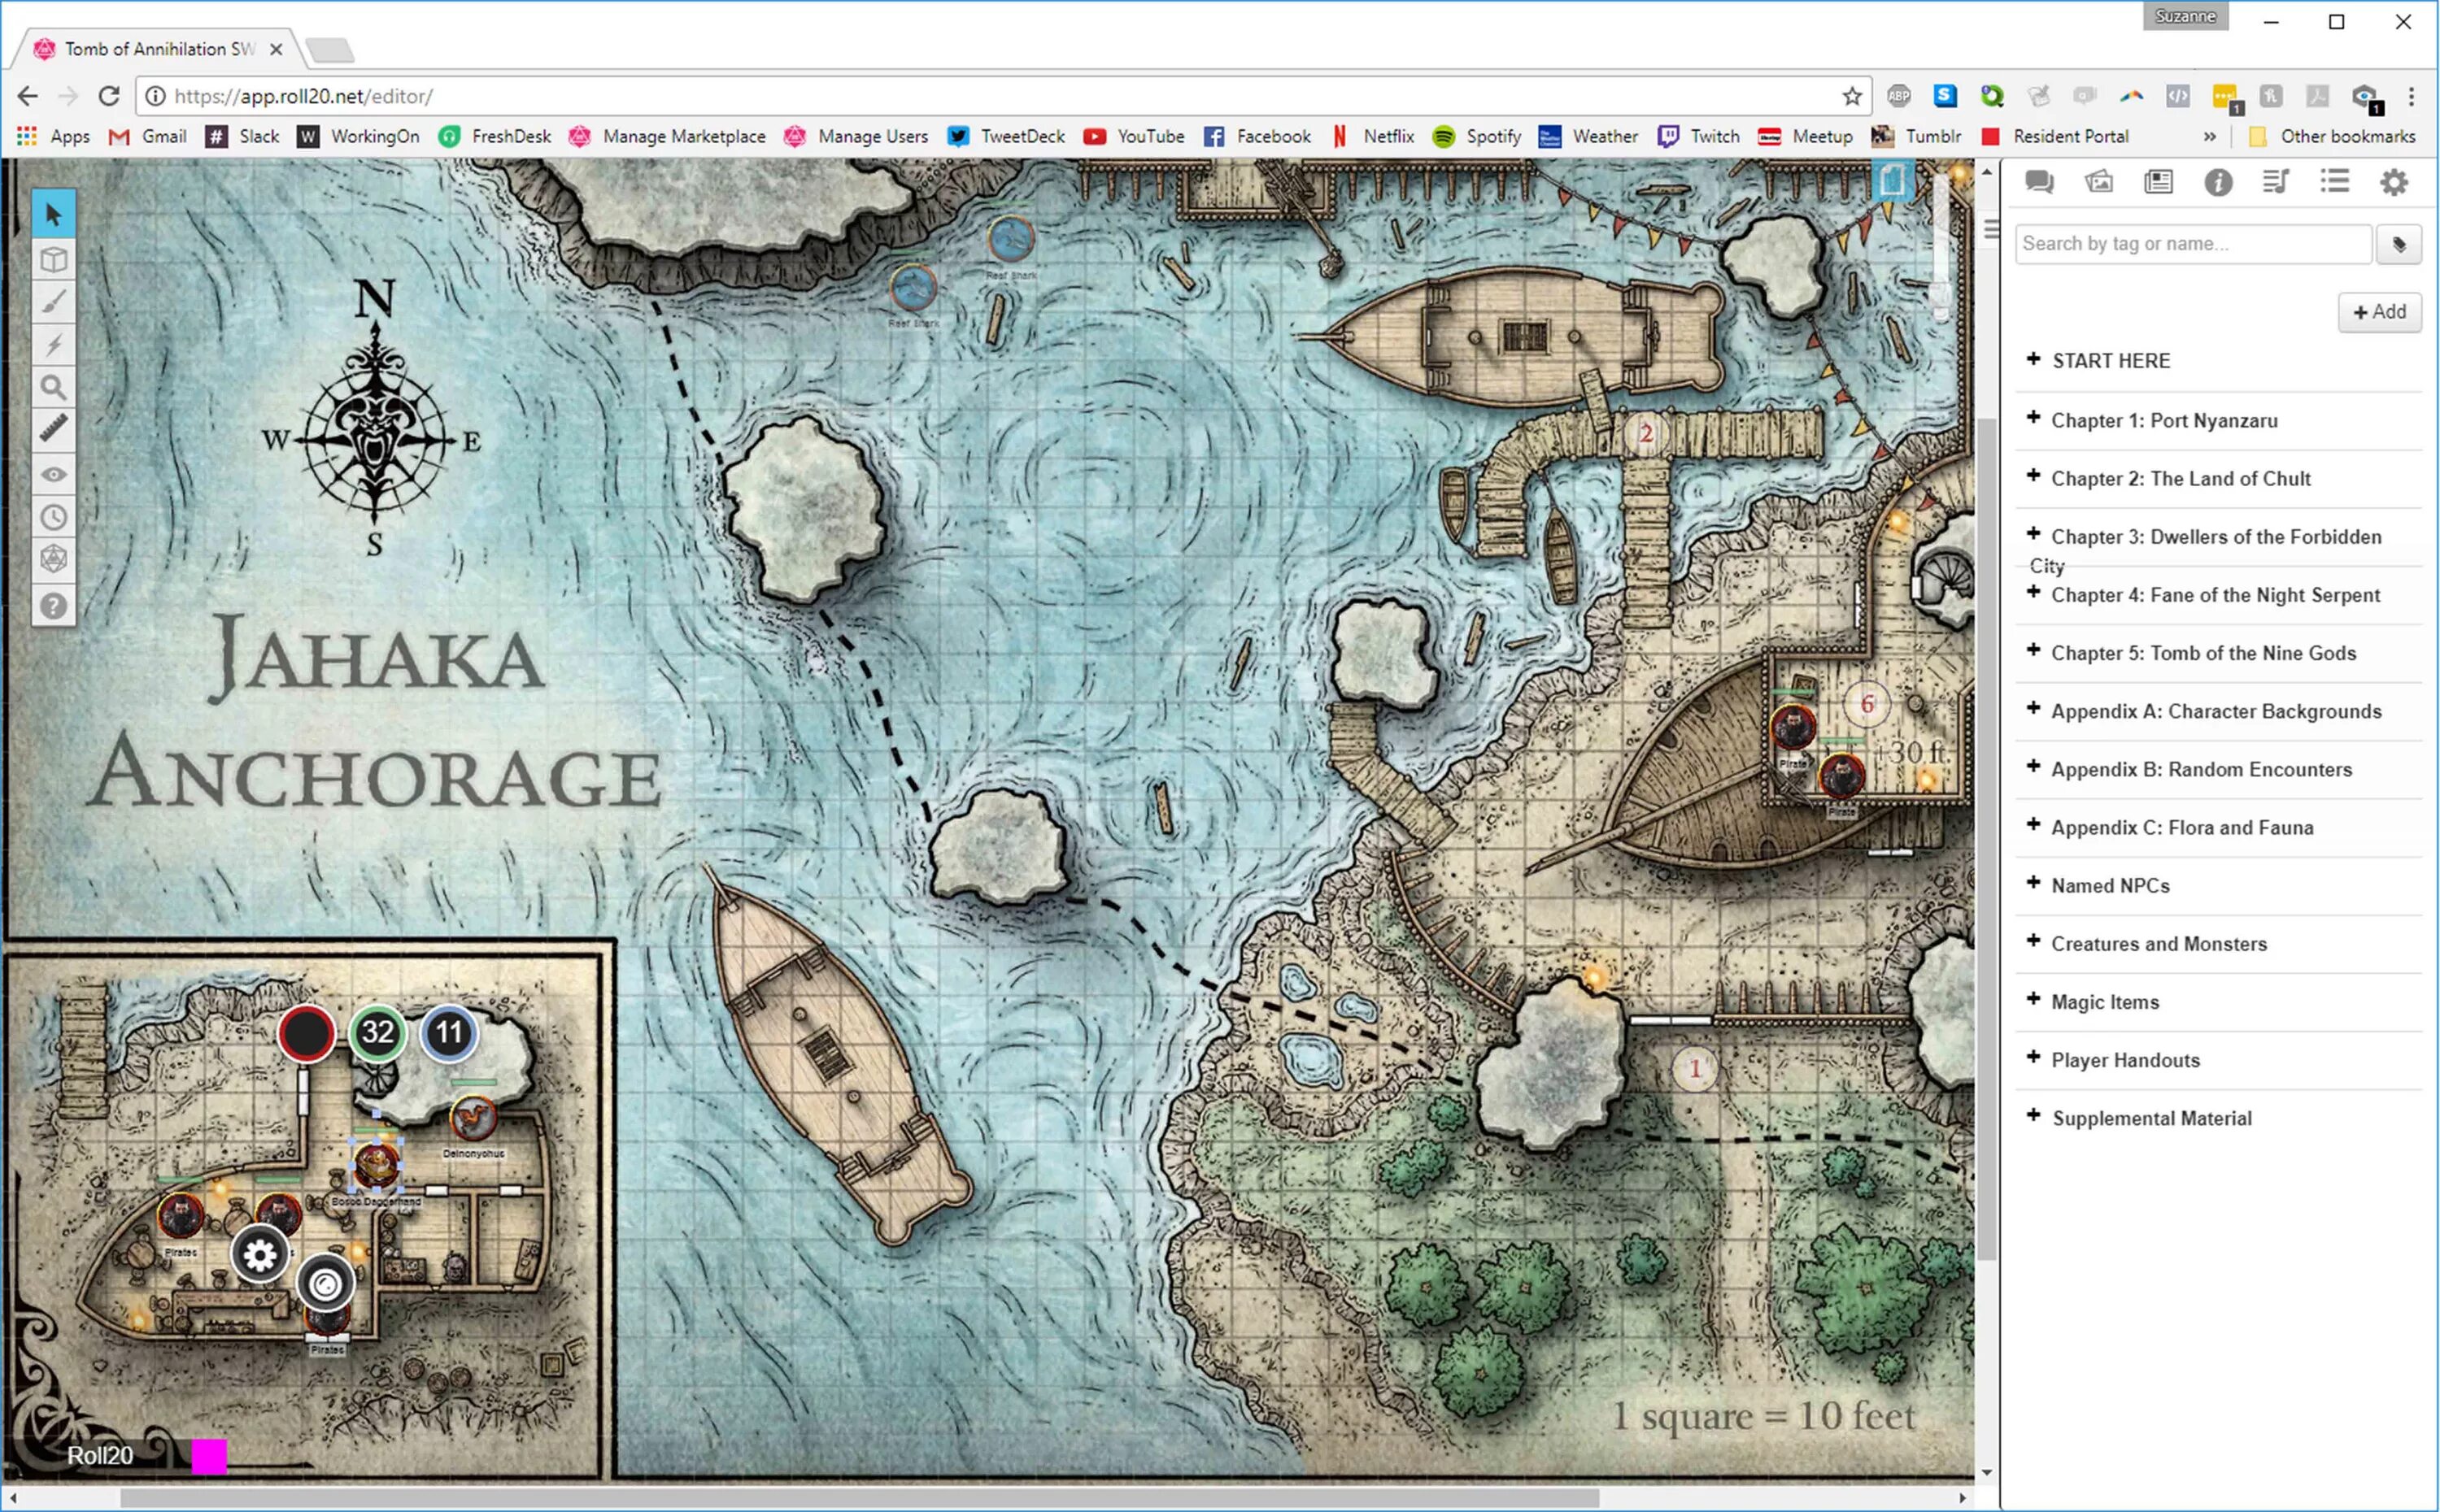Open token settings gear on selected token
Screen dimensions: 2440x1512
pyautogui.click(x=260, y=1254)
